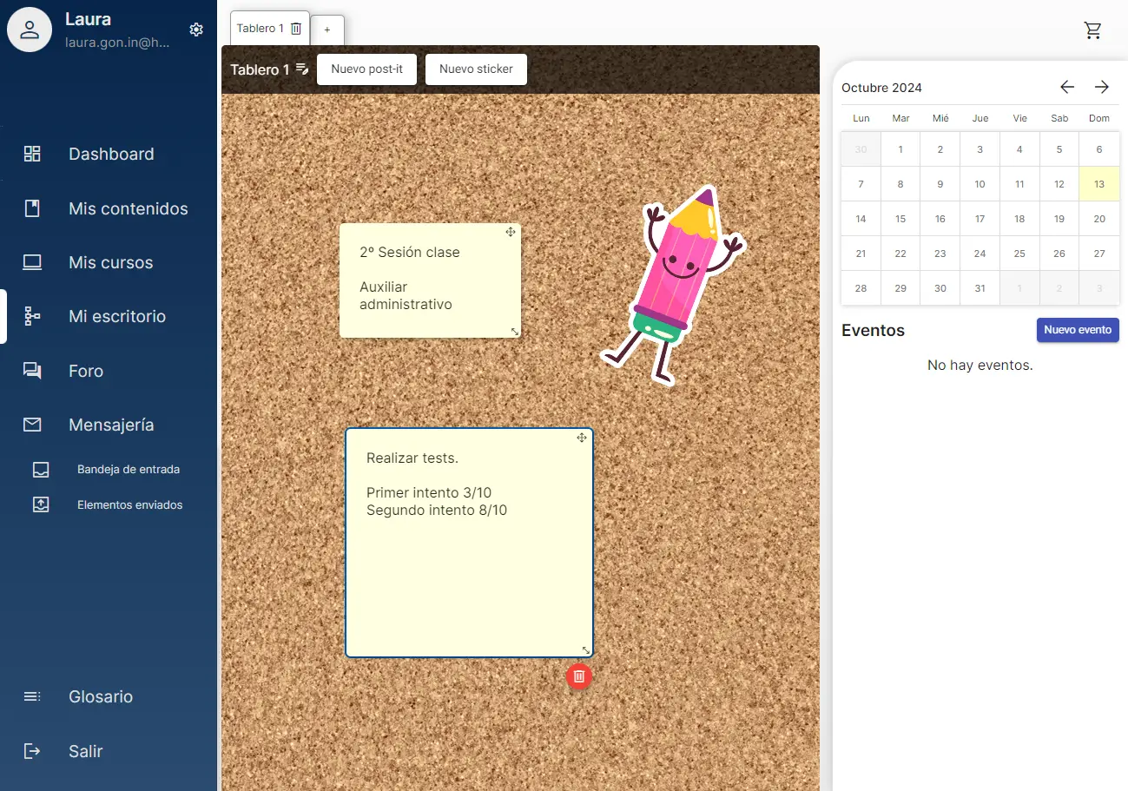Open Bandeja de entrada
The width and height of the screenshot is (1128, 791).
pyautogui.click(x=128, y=469)
